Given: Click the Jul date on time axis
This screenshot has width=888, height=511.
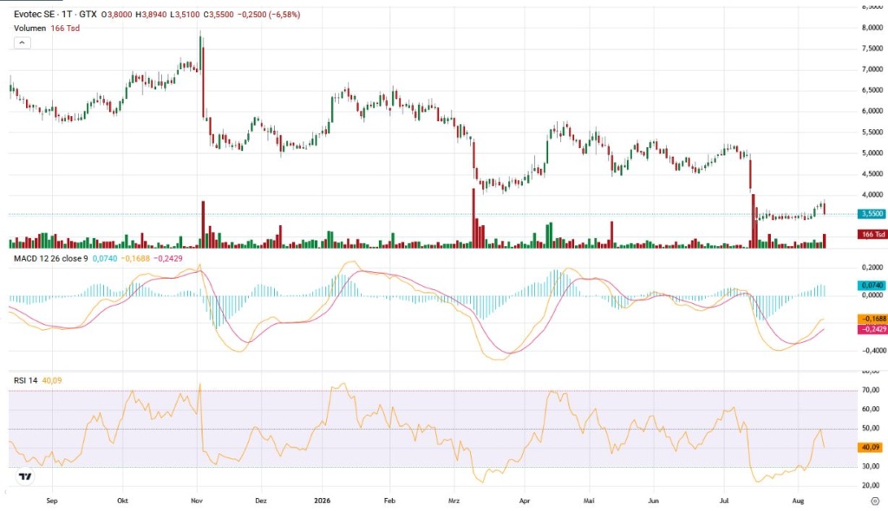Looking at the screenshot, I should point(724,501).
